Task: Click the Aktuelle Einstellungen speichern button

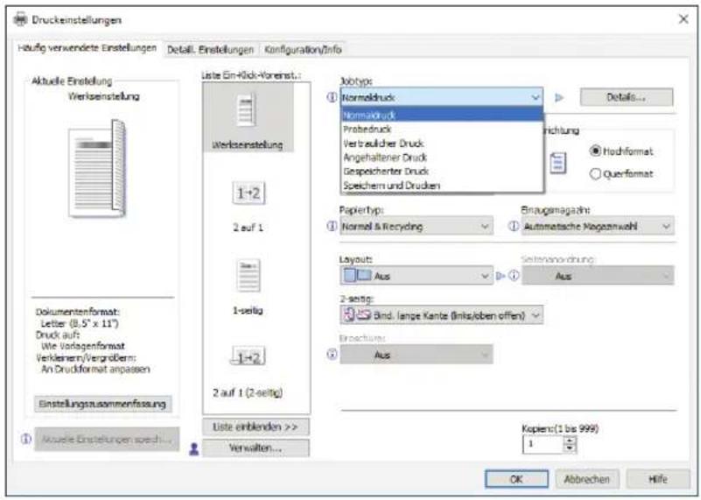Action: [107, 440]
